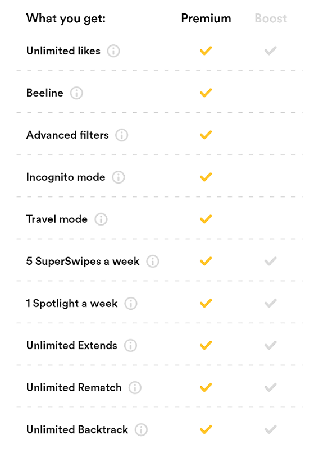Screen dimensions: 319x449
Task: Click the Travel mode feature label
Action: coord(57,219)
